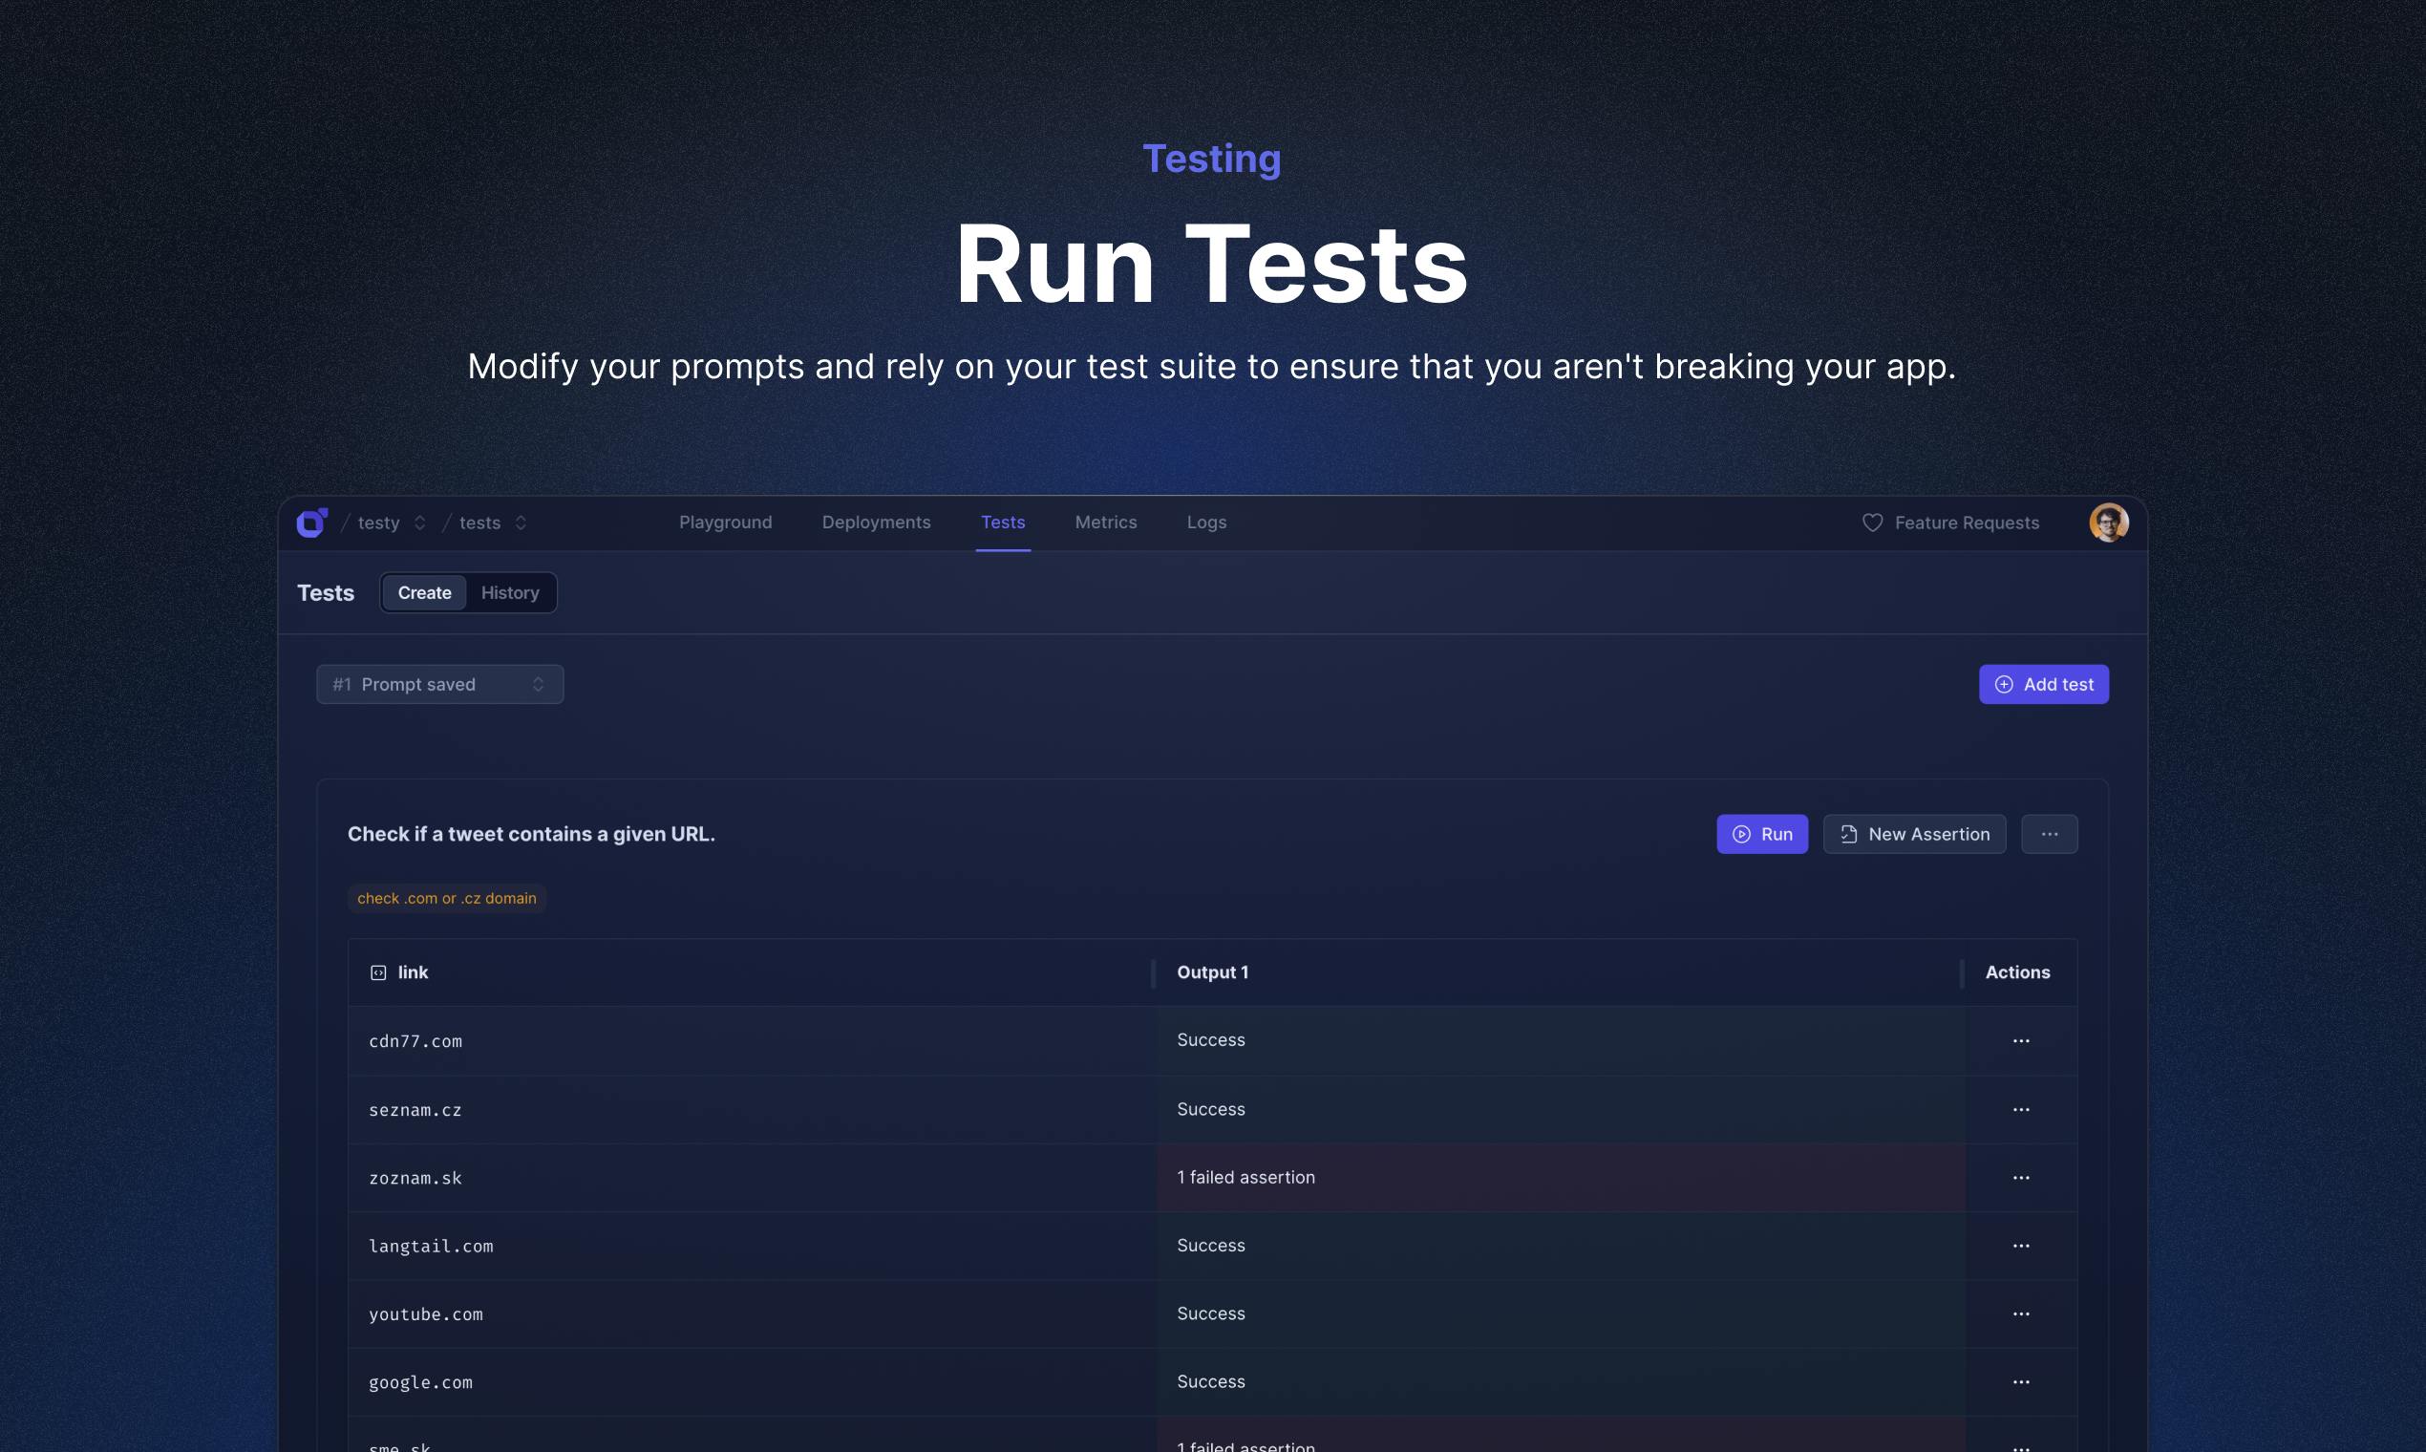Select the zoznam.sk link cell
Screen dimensions: 2426x1452
pos(752,1178)
